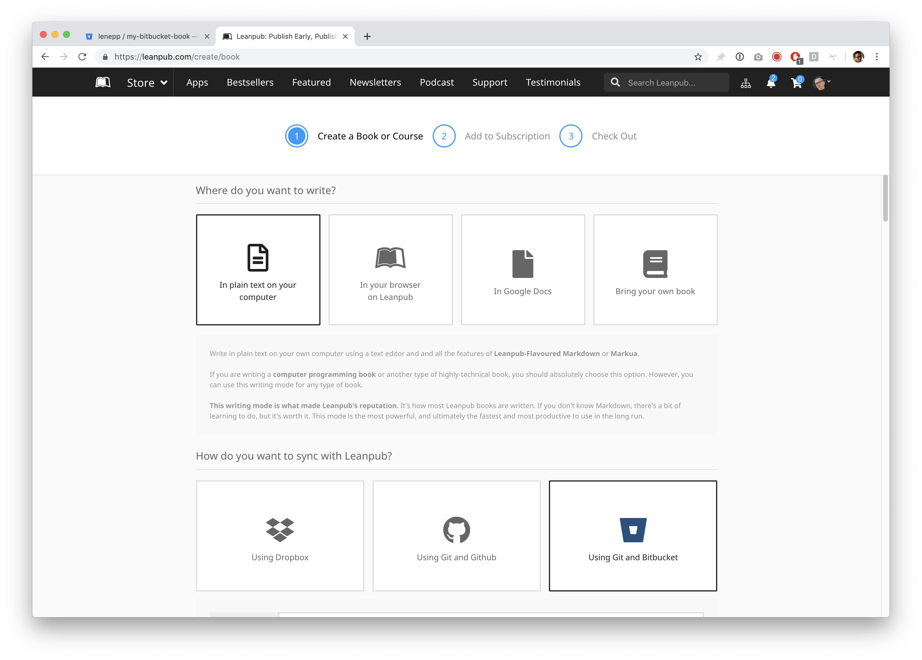Select 'Using Dropbox' sync option
This screenshot has width=922, height=660.
(280, 536)
